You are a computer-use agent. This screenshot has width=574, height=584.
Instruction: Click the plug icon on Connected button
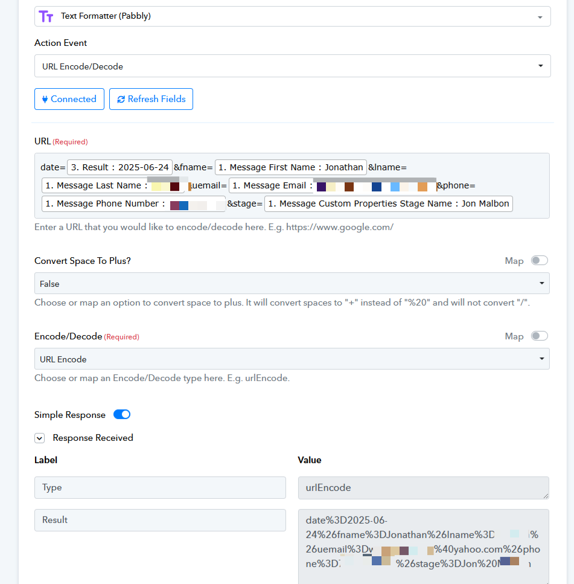tap(45, 99)
